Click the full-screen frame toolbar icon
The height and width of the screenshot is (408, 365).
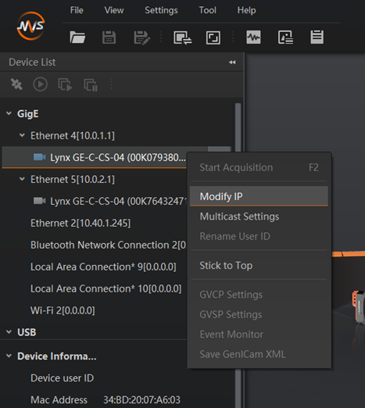213,38
